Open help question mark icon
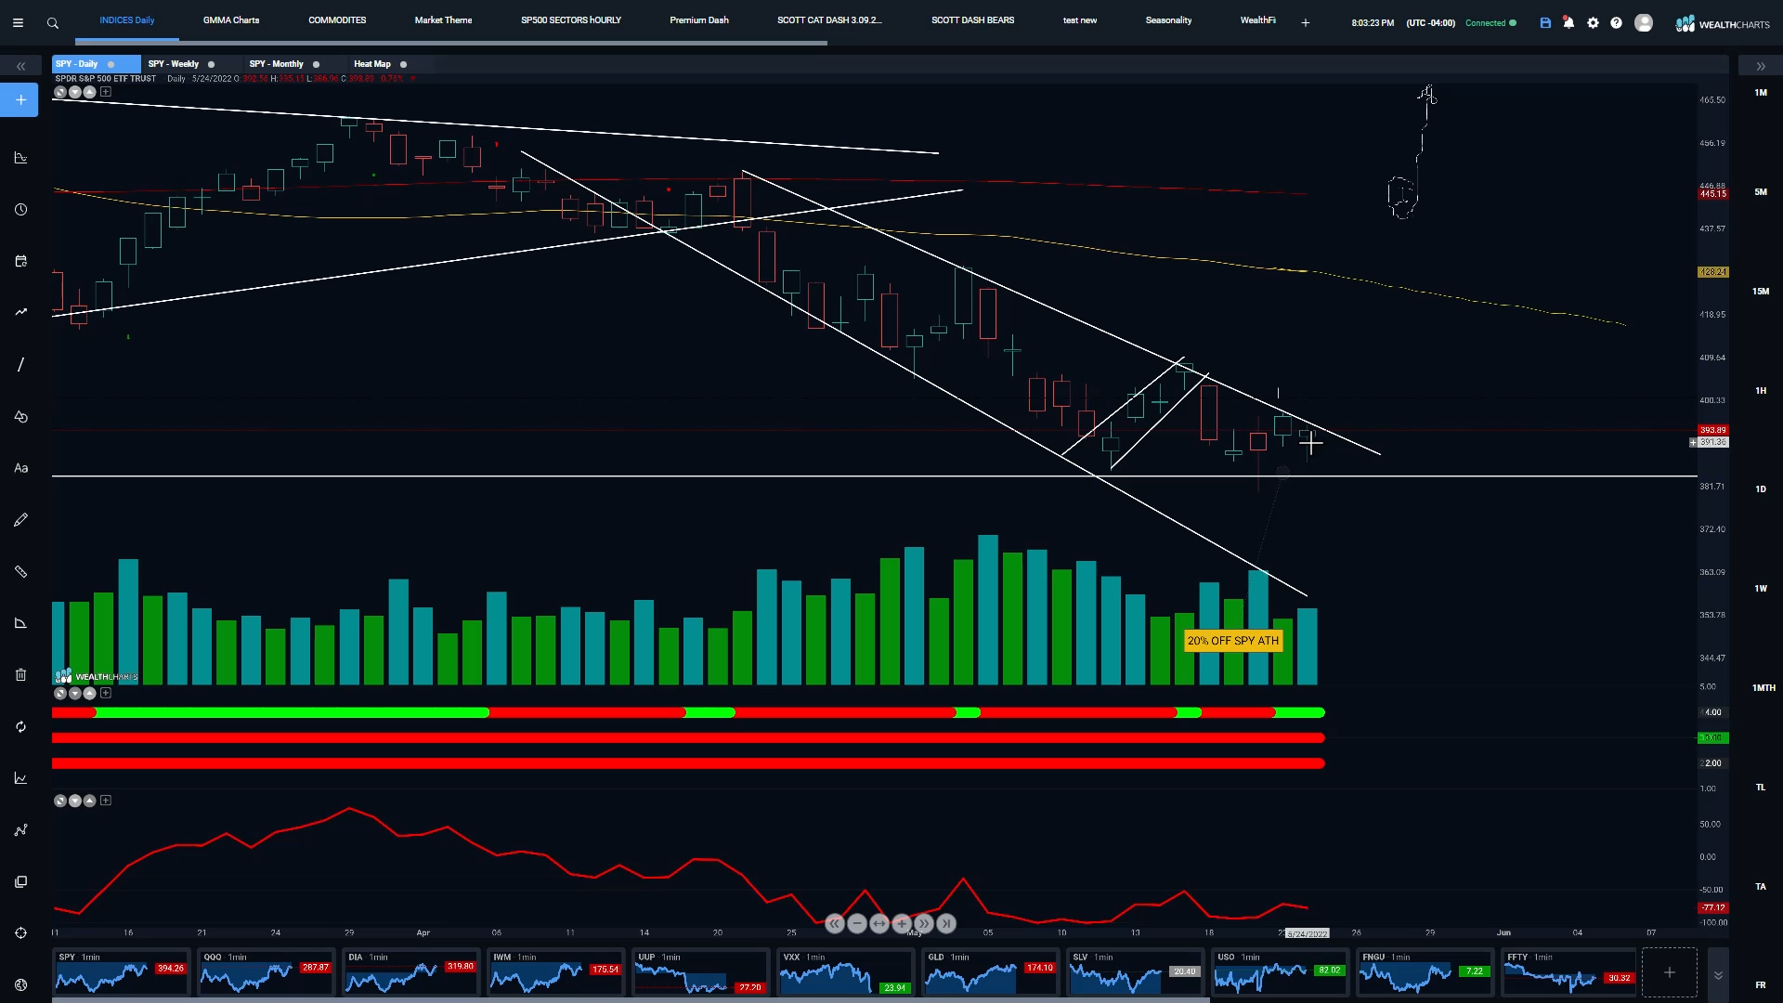The width and height of the screenshot is (1783, 1003). [x=1616, y=22]
